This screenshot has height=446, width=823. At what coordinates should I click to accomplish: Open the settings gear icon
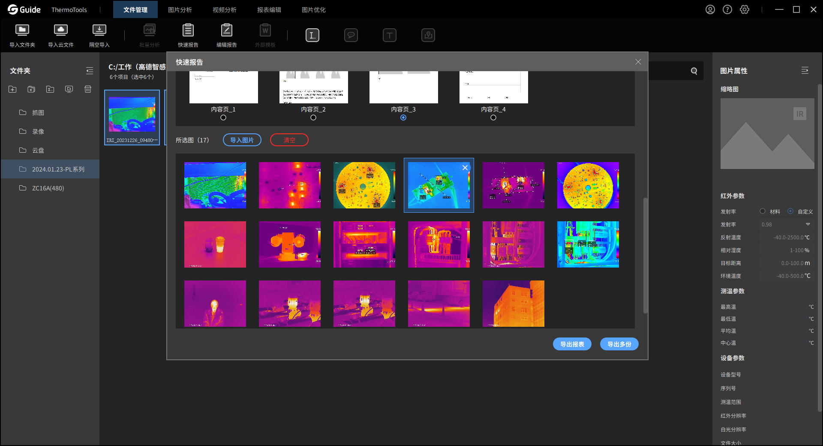point(745,9)
